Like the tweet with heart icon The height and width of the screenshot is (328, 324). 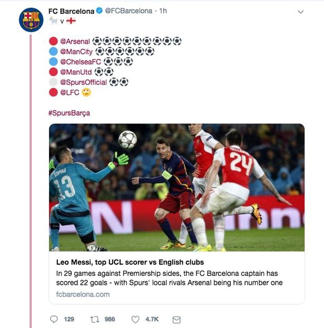[135, 319]
